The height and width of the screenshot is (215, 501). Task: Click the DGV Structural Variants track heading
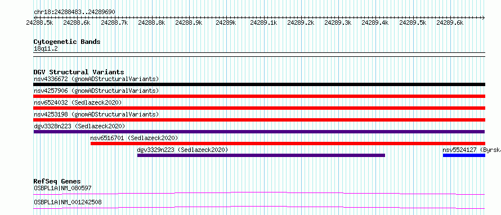[x=79, y=72]
